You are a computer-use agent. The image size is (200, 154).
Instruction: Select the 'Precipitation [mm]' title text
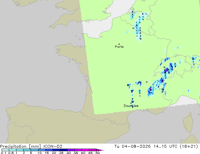tap(21, 146)
